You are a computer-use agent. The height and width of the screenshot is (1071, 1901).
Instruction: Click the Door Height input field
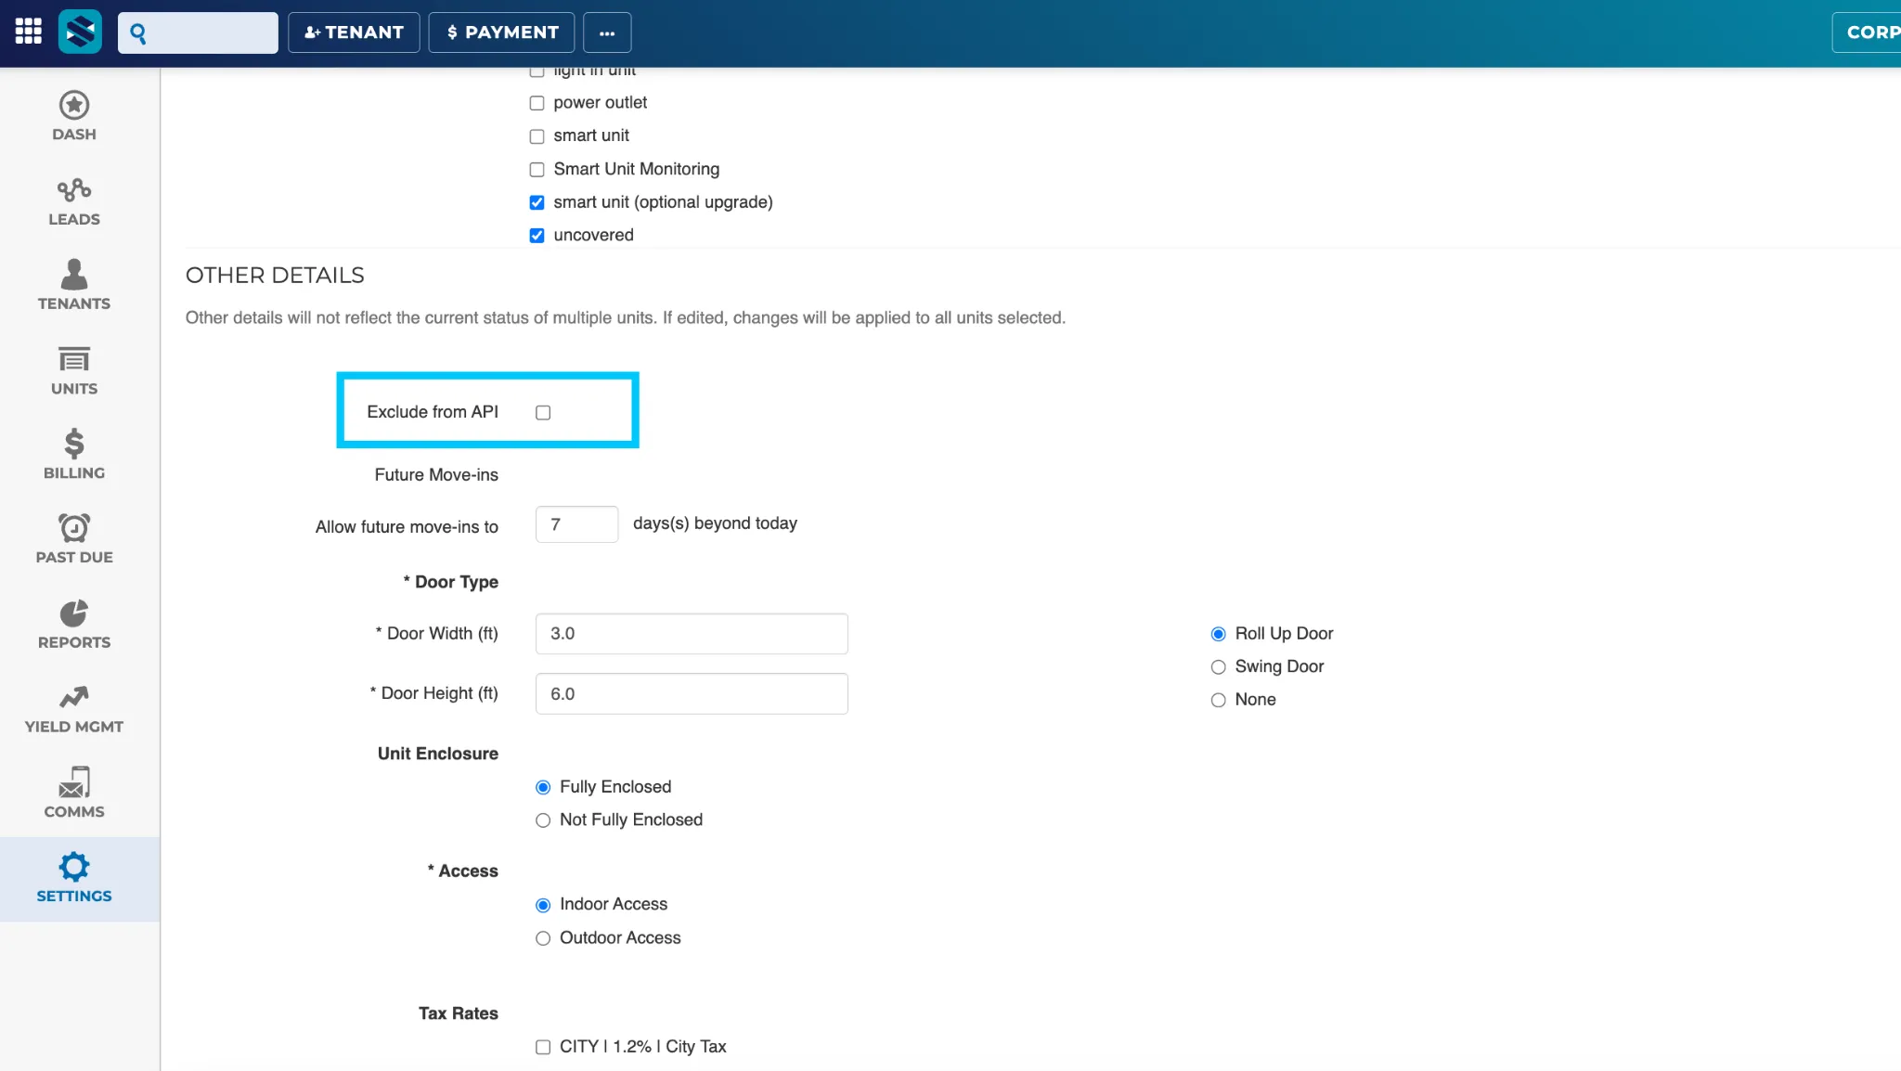point(692,694)
